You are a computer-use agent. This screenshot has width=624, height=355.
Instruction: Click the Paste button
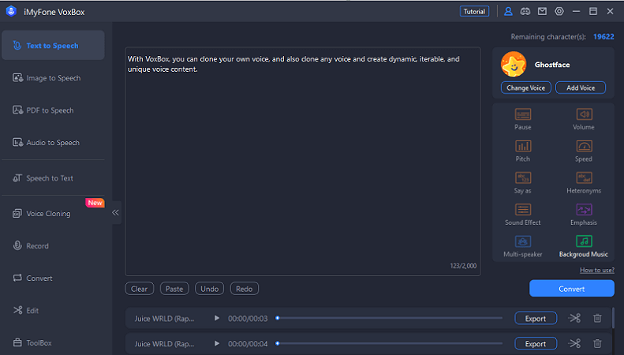(x=174, y=289)
